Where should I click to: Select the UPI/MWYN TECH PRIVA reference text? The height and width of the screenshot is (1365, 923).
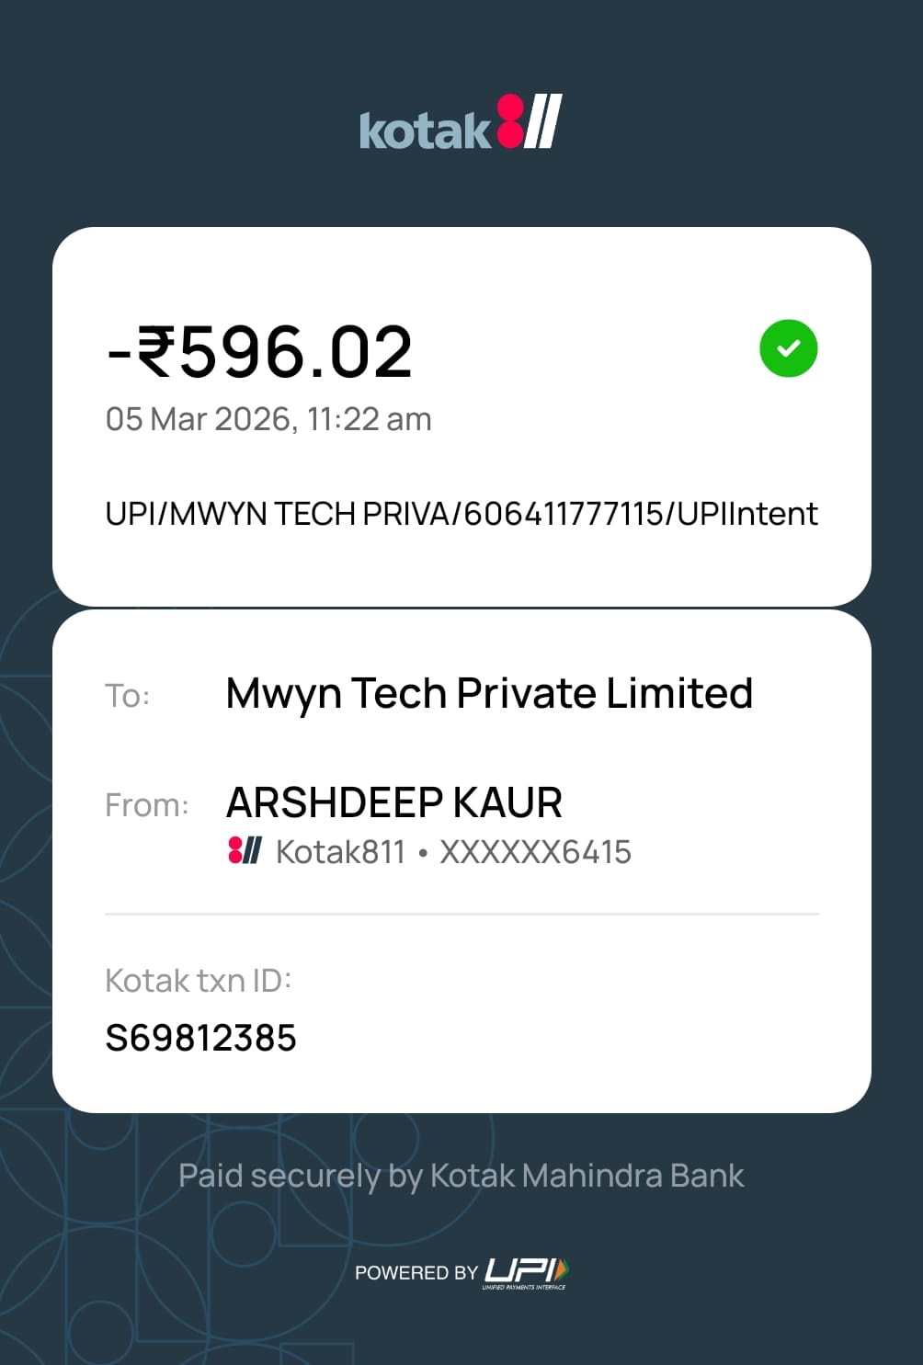tap(461, 514)
